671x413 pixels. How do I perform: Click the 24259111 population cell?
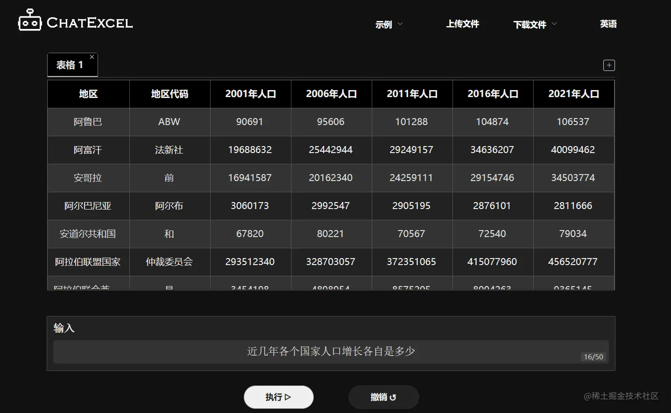tap(412, 178)
